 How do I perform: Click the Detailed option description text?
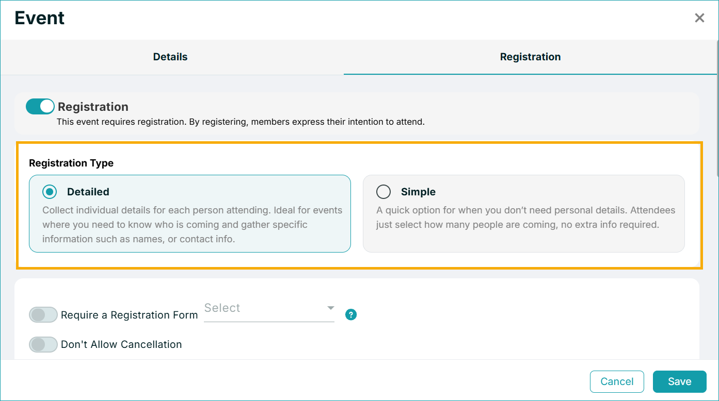tap(192, 225)
